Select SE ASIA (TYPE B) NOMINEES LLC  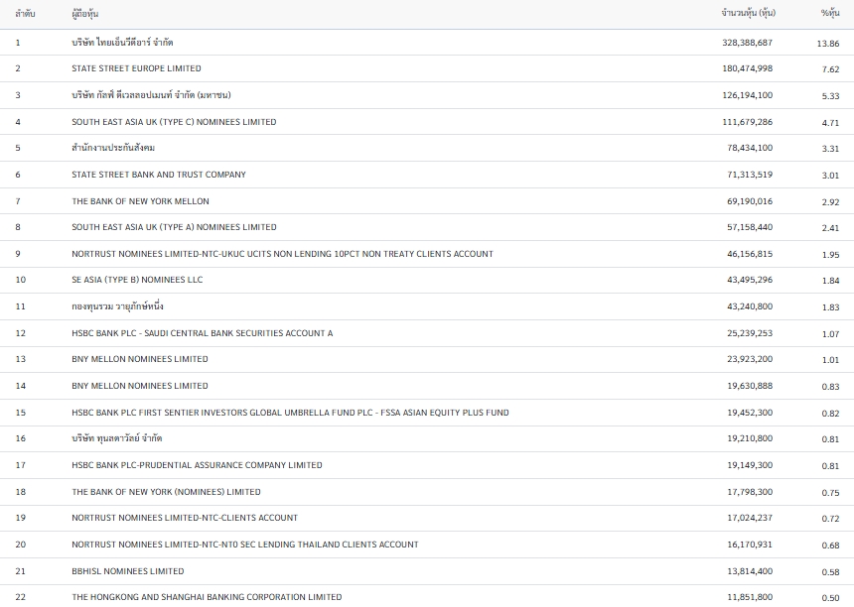pos(137,280)
